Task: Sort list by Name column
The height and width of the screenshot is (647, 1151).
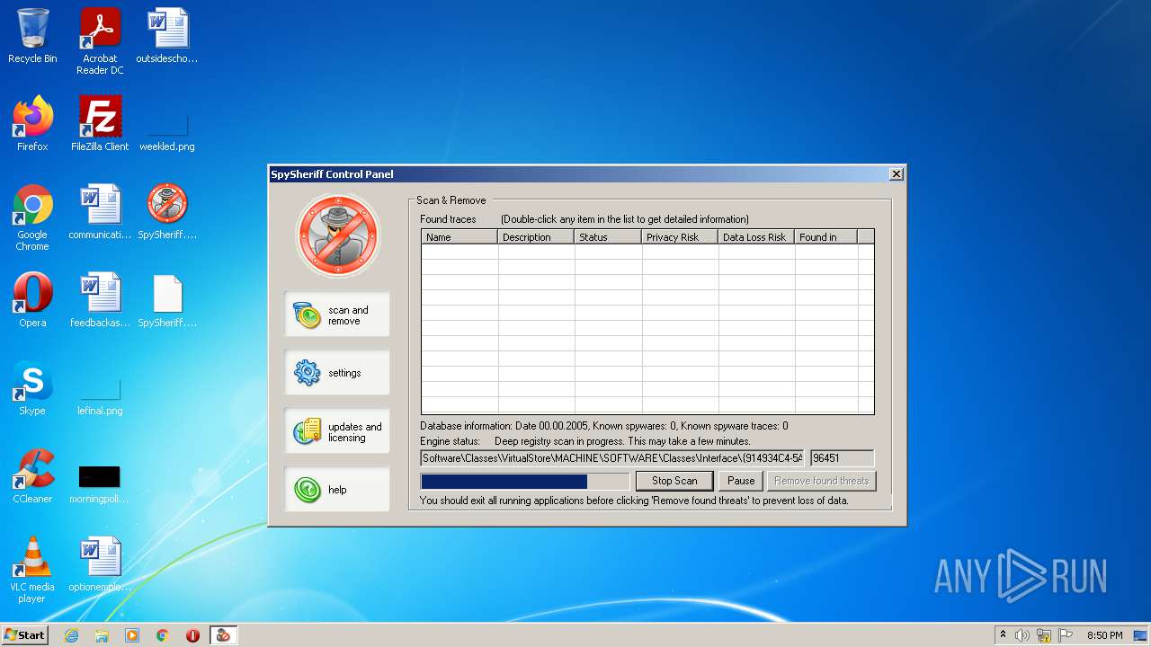Action: click(x=460, y=237)
